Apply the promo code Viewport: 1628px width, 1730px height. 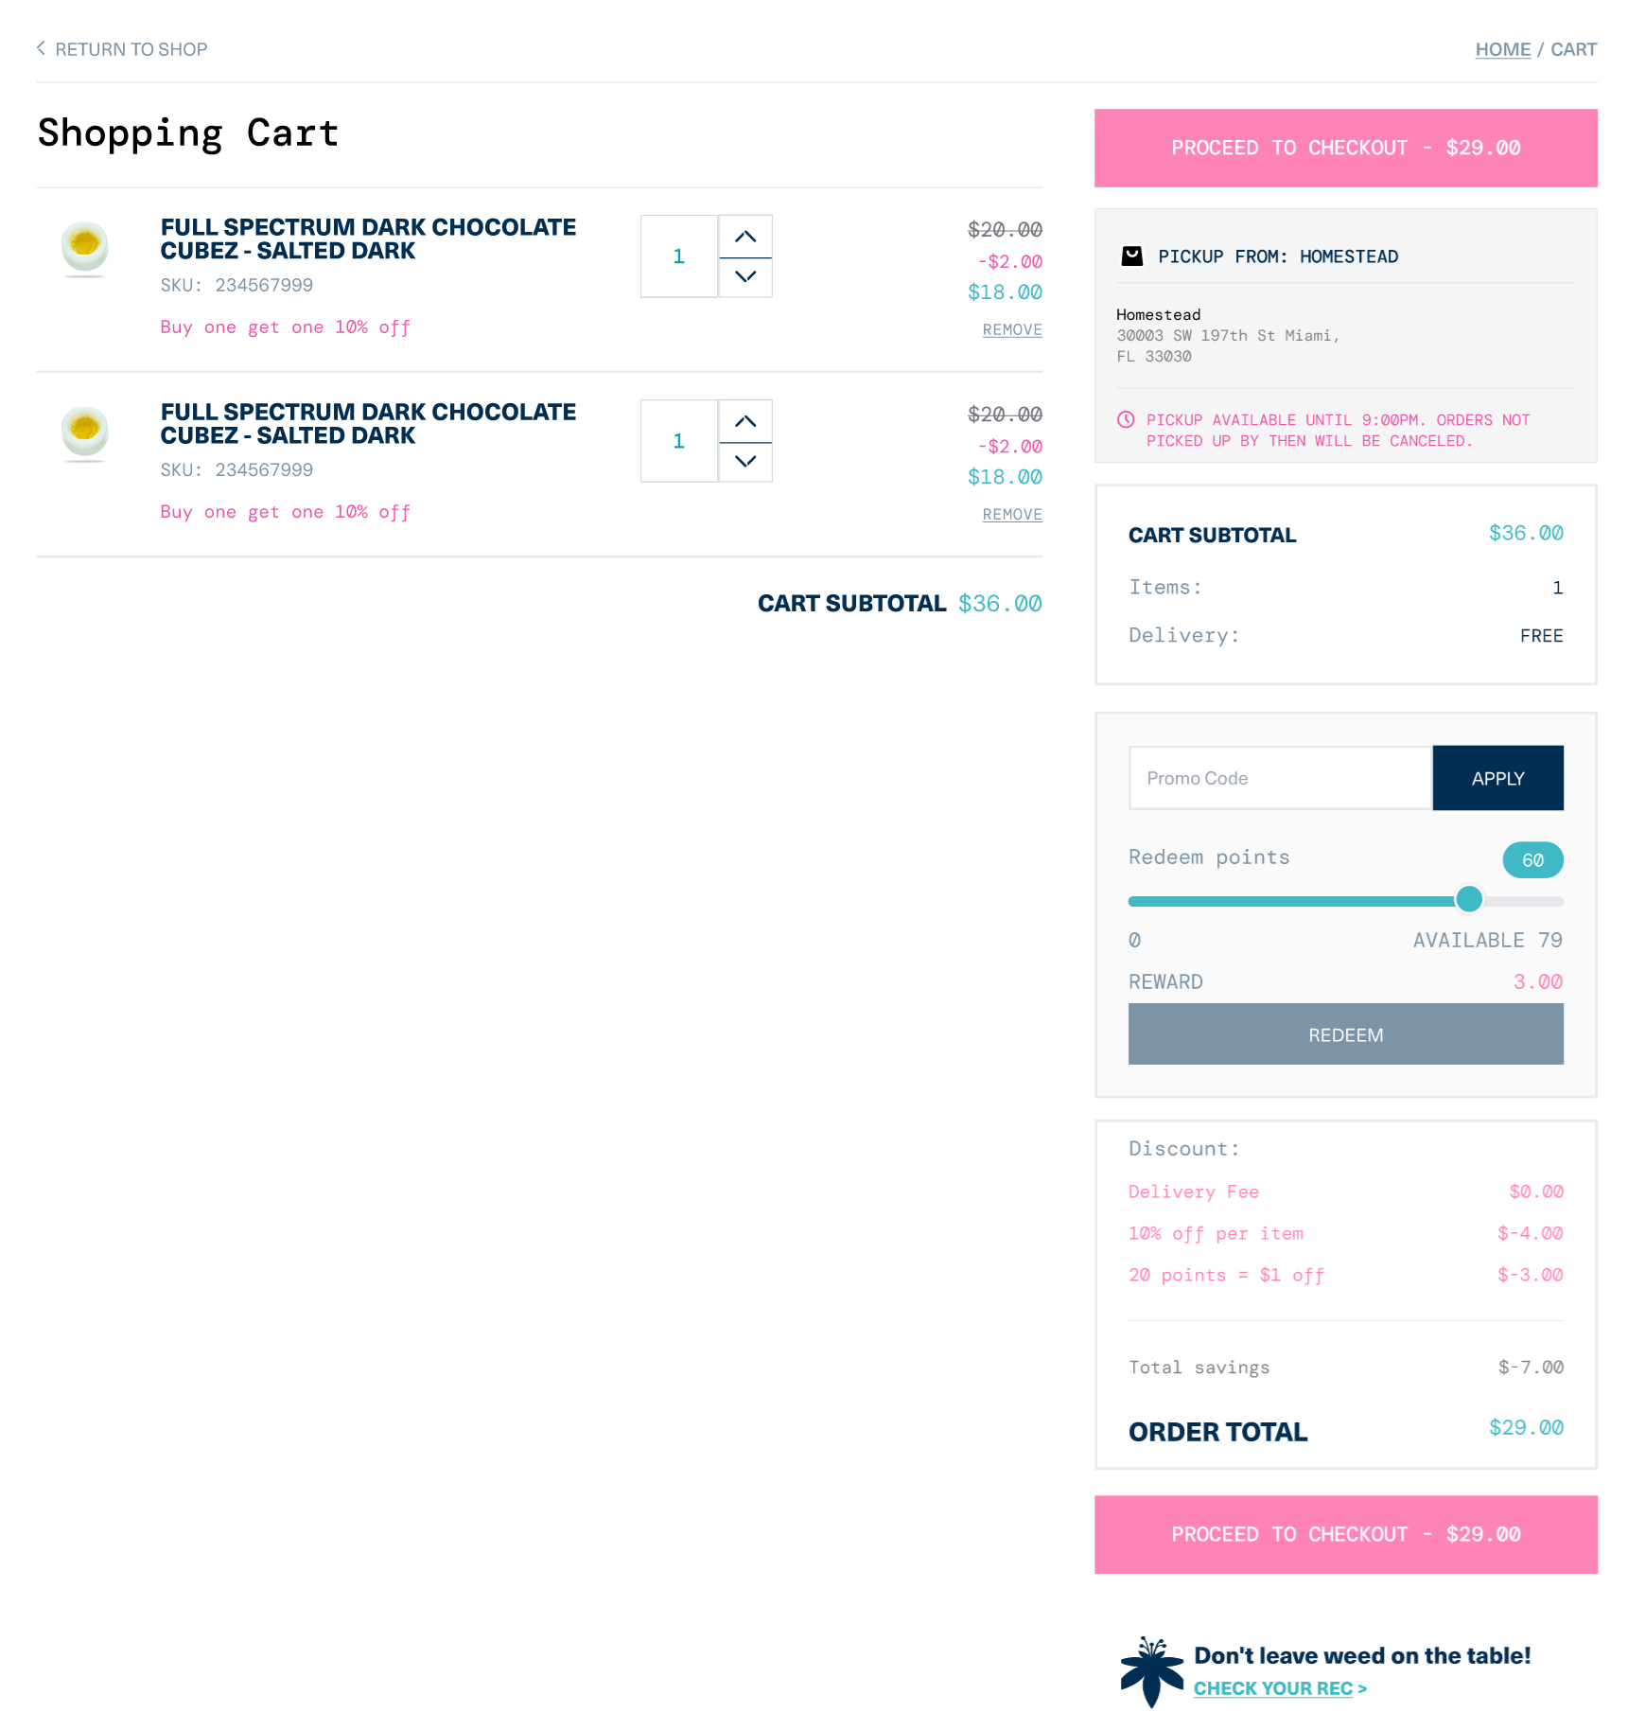[1497, 778]
